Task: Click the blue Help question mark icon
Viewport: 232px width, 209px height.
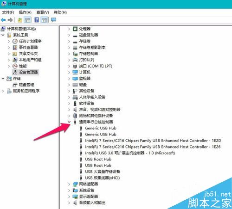Action: pyautogui.click(x=37, y=20)
